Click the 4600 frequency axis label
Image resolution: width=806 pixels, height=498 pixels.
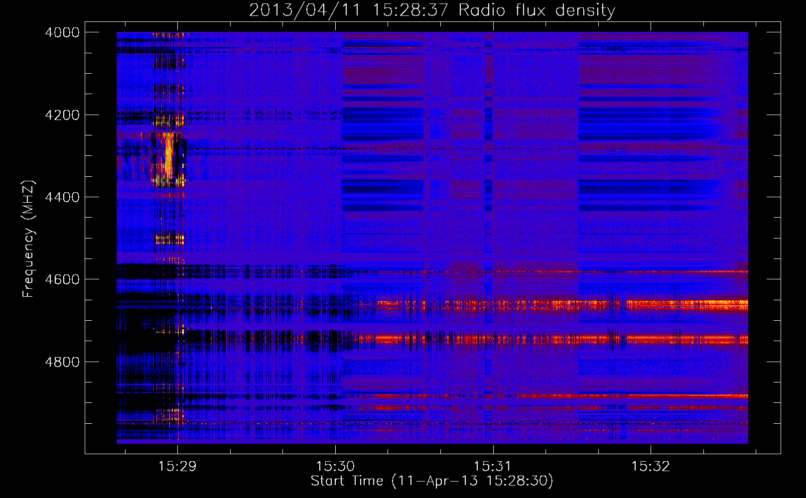coord(62,279)
